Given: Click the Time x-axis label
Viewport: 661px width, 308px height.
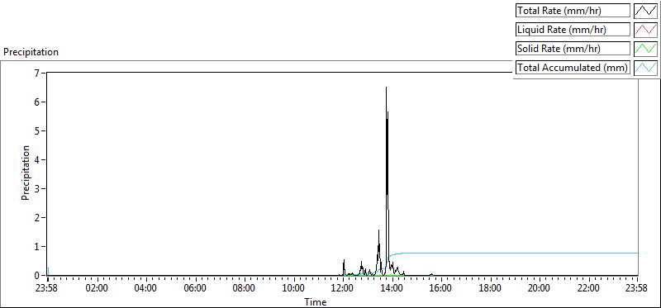Looking at the screenshot, I should pos(316,302).
